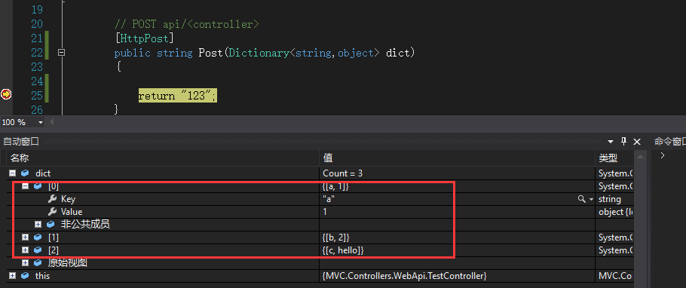Click the wrench icon beside Key
This screenshot has height=288, width=686.
[52, 199]
